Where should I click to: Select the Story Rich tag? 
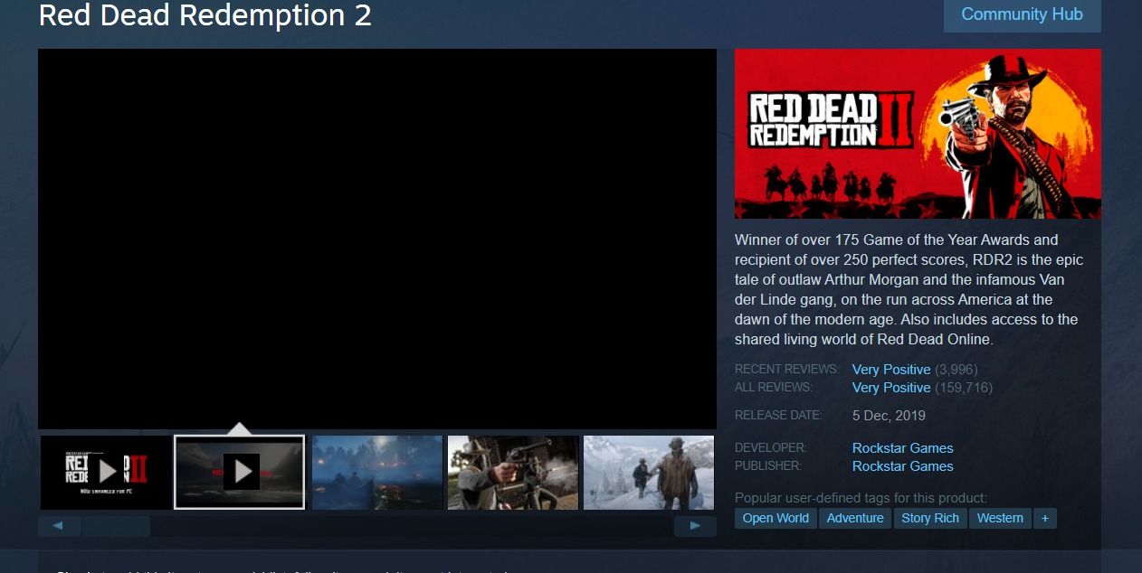[x=930, y=518]
